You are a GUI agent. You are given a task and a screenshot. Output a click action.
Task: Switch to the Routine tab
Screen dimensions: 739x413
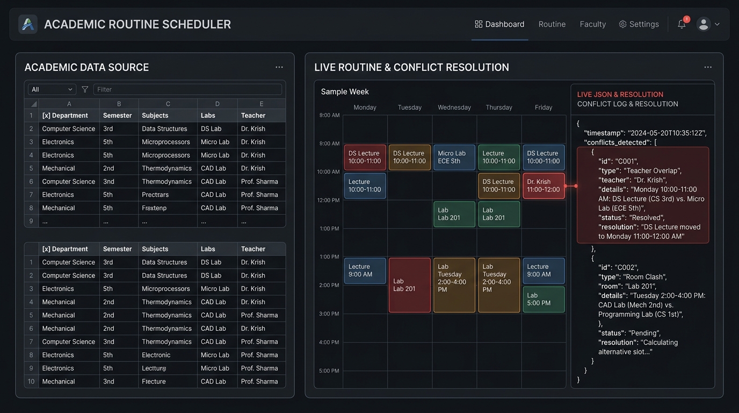[552, 24]
